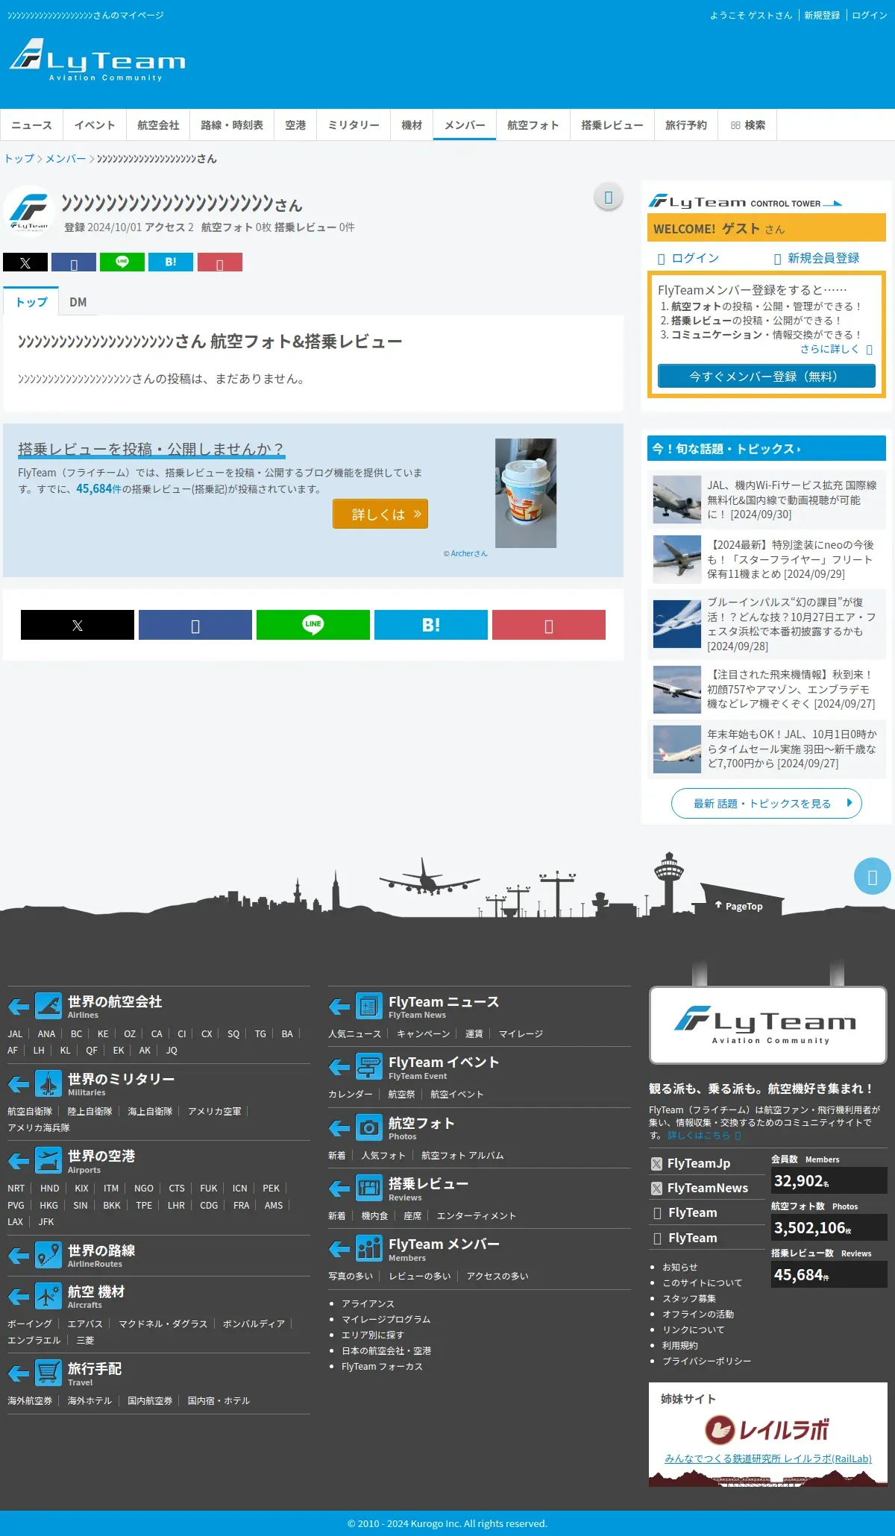Click the member avatar image

29,211
